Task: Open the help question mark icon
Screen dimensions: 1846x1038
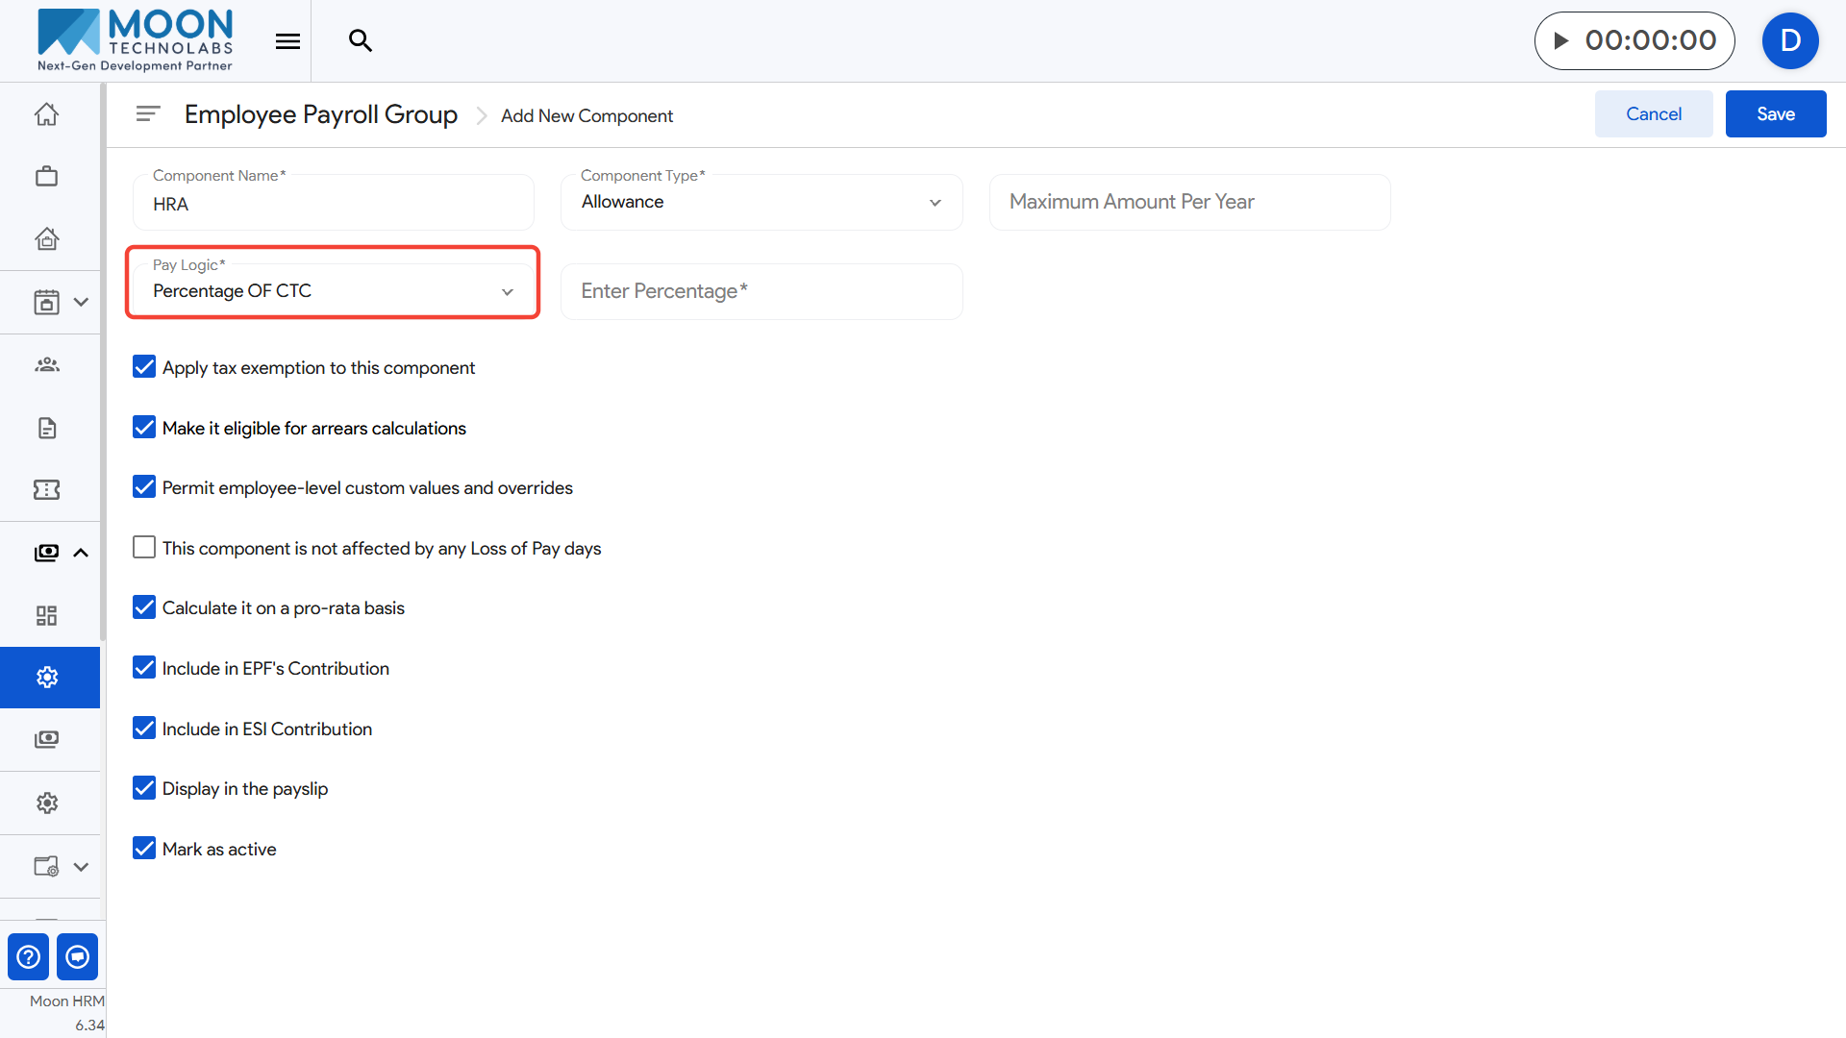Action: click(x=29, y=956)
